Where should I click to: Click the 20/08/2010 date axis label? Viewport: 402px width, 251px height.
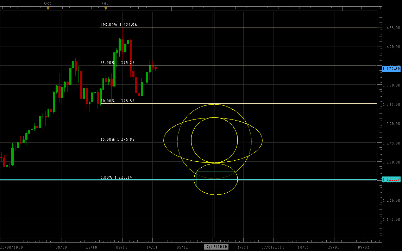(12, 247)
